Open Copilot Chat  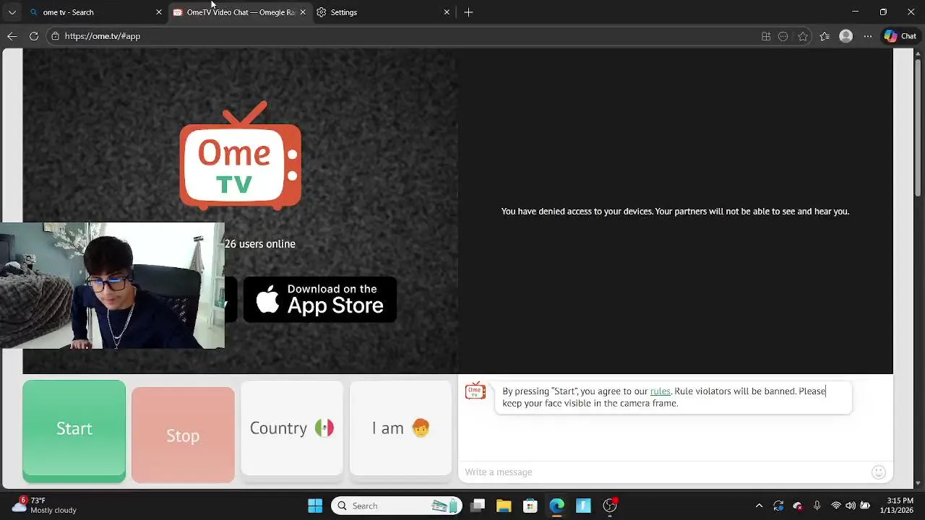[x=900, y=36]
